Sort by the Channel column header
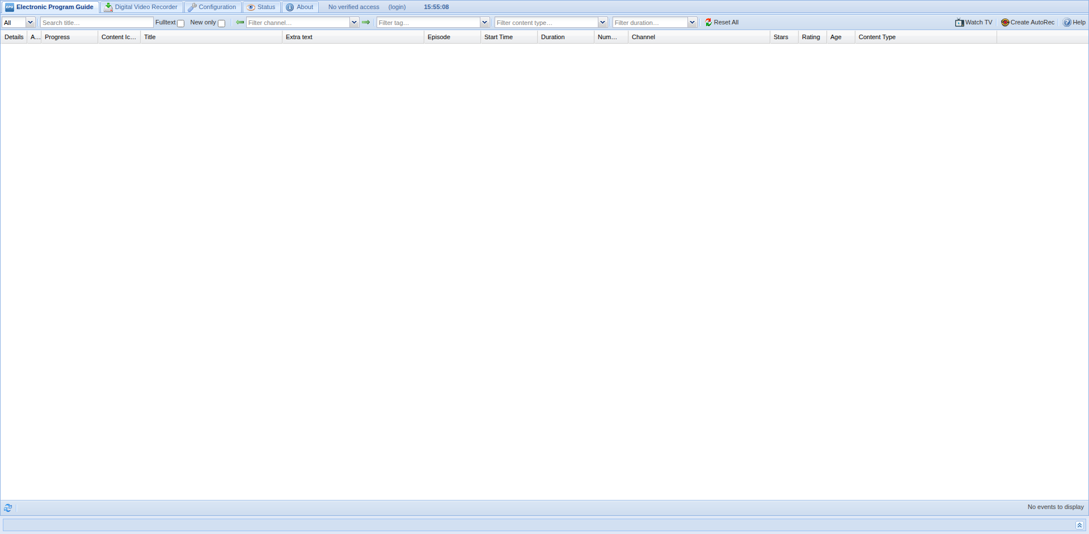The image size is (1089, 534). (699, 37)
